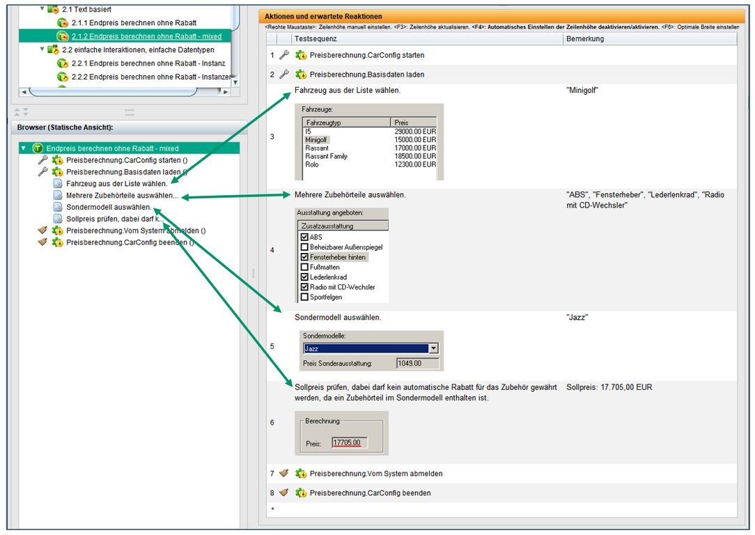
Task: Select 'Sondermodell auswählen.' in Browser tree
Action: click(x=109, y=207)
